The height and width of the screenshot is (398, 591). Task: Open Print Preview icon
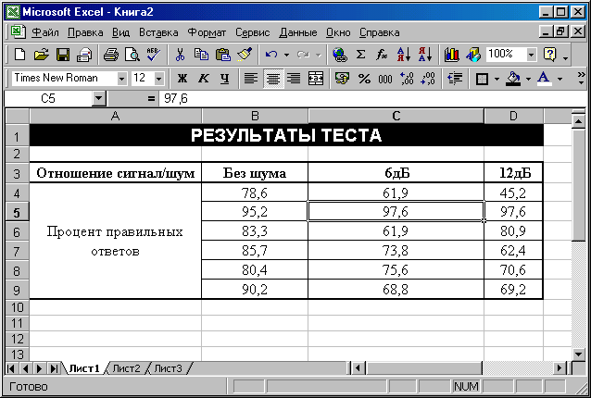click(x=132, y=55)
